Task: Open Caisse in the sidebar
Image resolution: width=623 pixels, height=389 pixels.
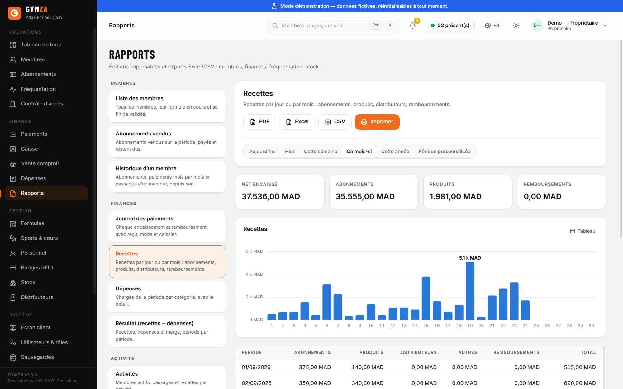Action: [46, 149]
